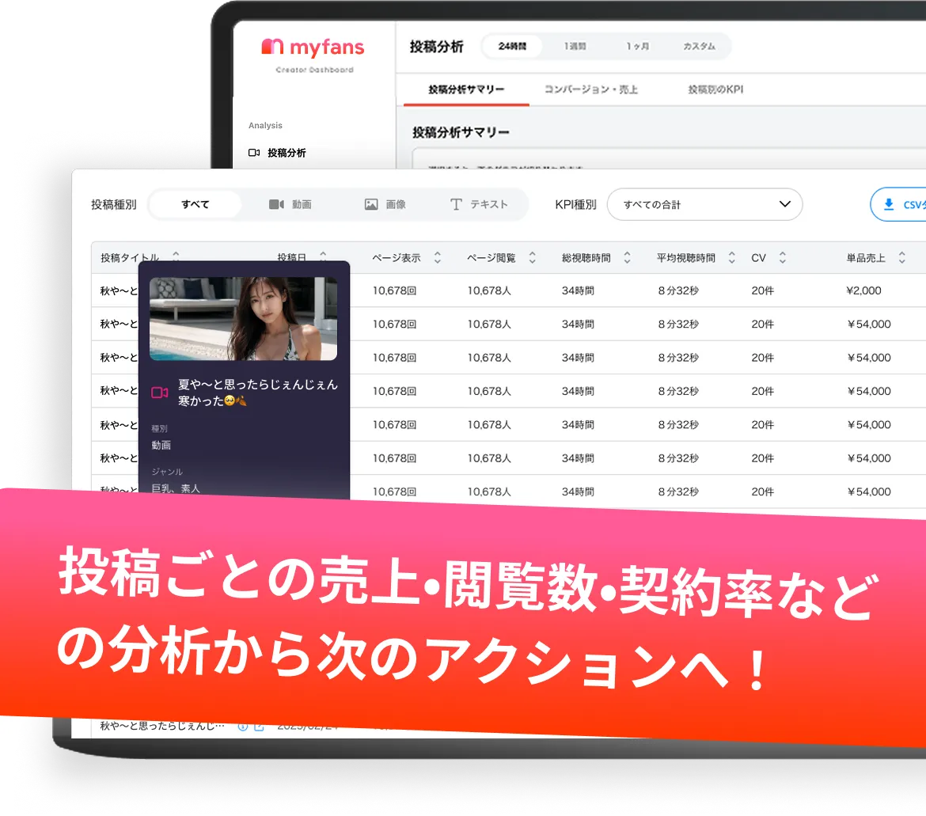Sort by 平均視聴時間 column
The image size is (926, 816).
pyautogui.click(x=732, y=257)
